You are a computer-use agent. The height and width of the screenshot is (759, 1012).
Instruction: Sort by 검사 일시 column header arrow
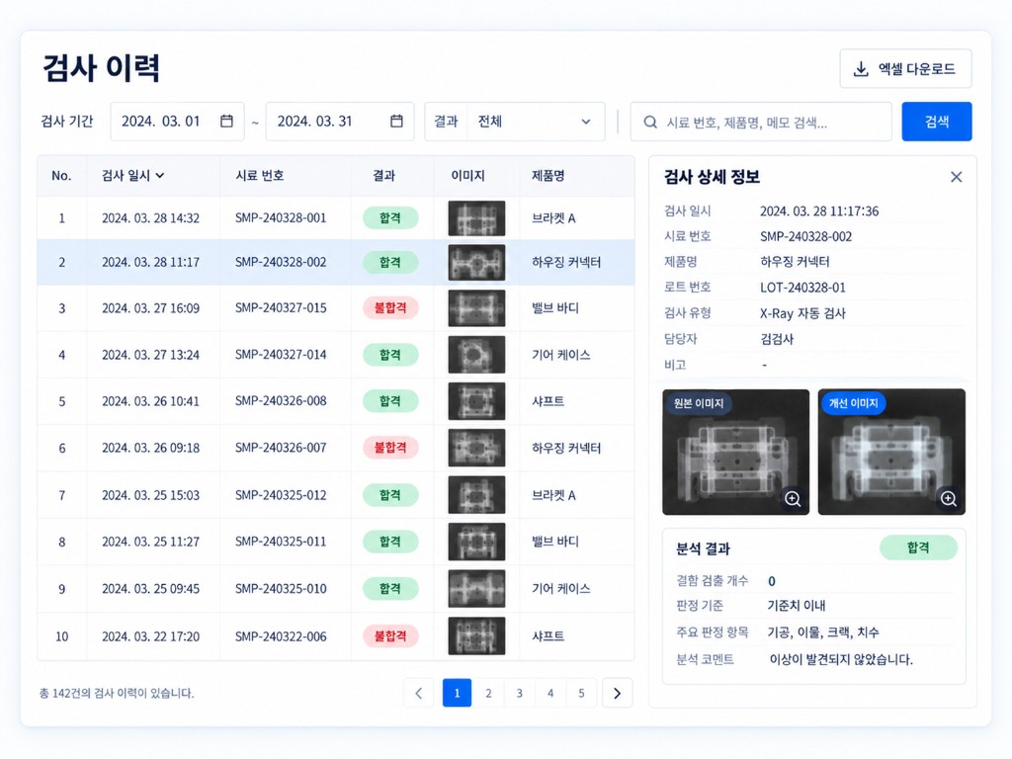(160, 176)
